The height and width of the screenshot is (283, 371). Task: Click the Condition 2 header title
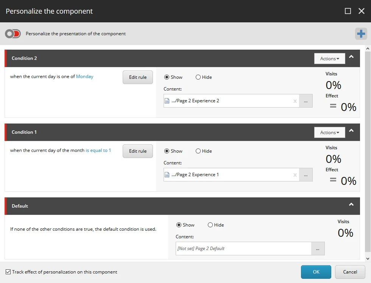click(x=24, y=58)
